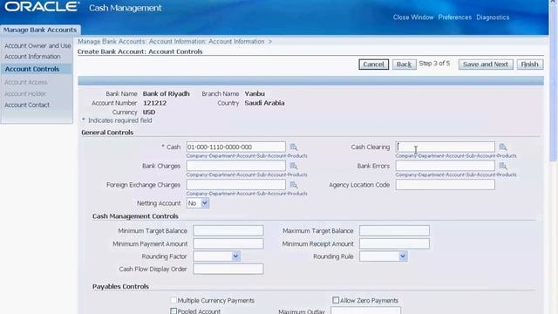Click the Minimum Receipt Amount field
The width and height of the screenshot is (558, 314).
(394, 244)
